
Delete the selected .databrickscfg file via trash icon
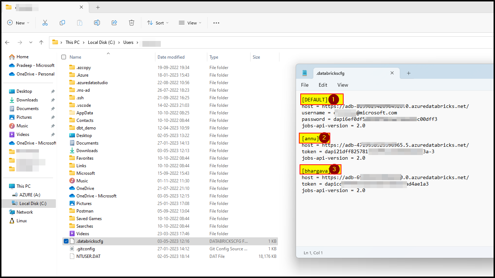point(132,23)
